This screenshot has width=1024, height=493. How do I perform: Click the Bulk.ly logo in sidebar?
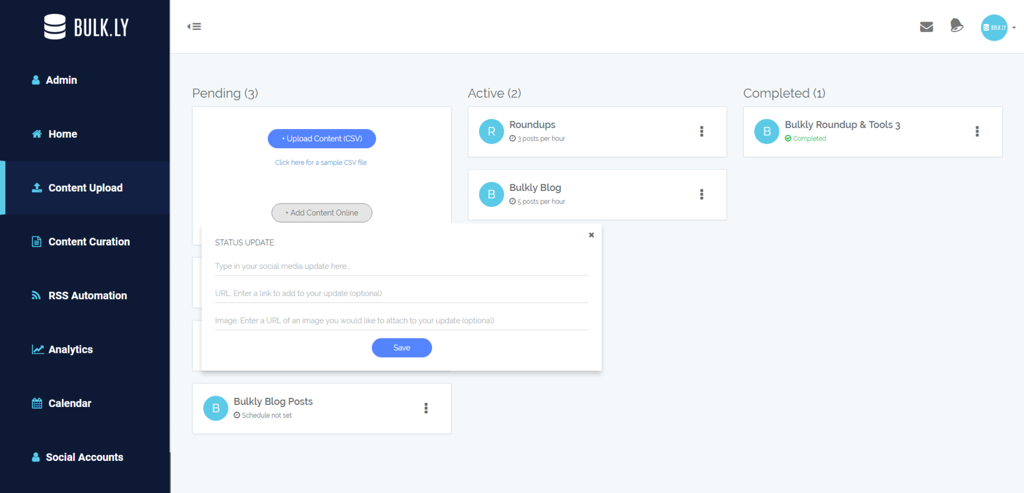(x=86, y=27)
